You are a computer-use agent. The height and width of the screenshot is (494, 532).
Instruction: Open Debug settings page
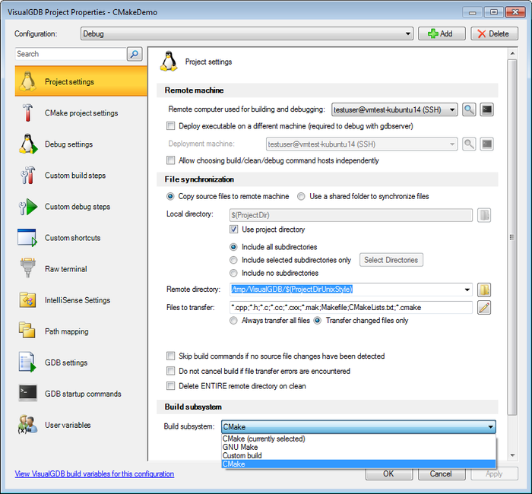(81, 144)
